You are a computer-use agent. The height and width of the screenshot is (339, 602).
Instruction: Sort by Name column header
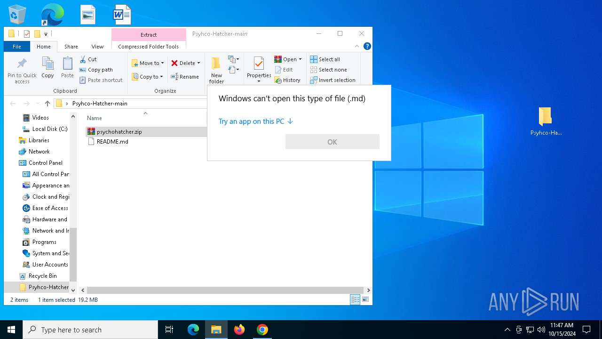pos(95,118)
